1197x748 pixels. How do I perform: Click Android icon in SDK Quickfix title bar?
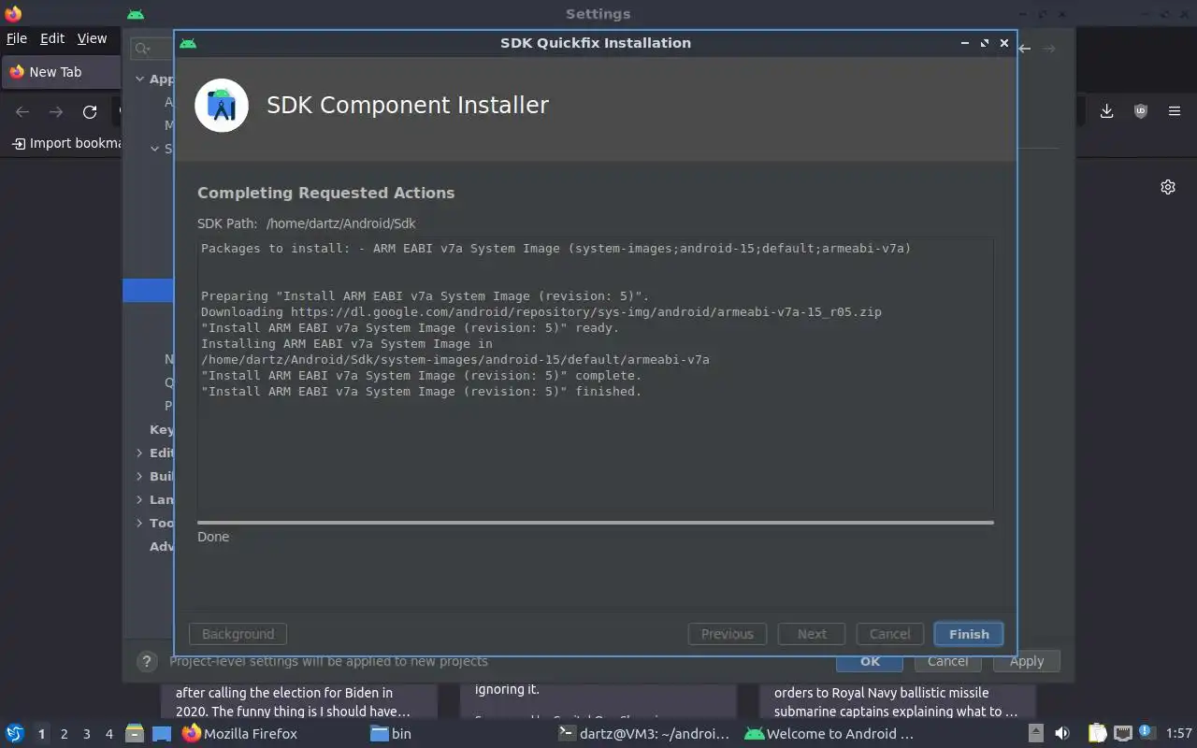(x=188, y=43)
